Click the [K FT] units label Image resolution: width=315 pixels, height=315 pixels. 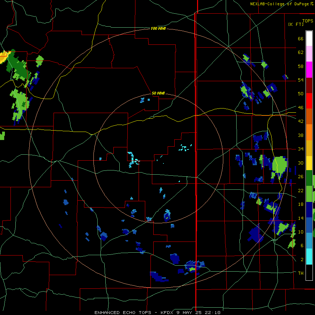[296, 24]
